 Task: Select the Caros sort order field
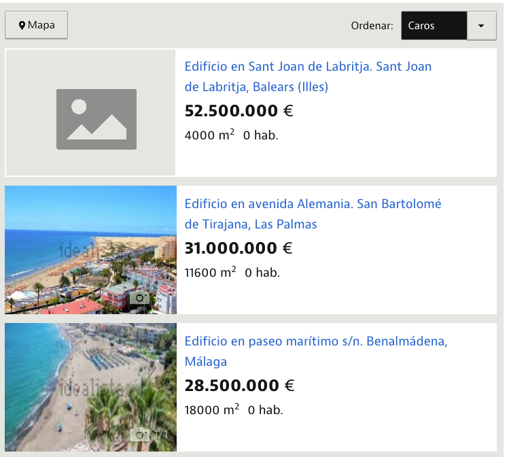coord(434,26)
